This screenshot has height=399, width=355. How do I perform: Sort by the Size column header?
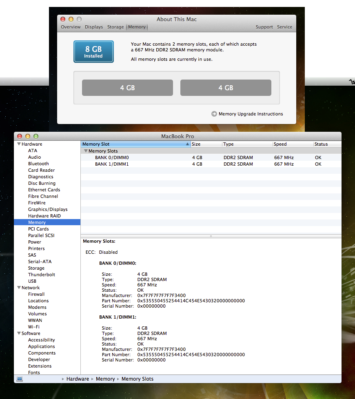[206, 144]
